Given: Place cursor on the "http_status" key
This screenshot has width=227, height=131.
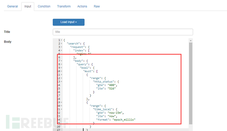Looking at the screenshot, I should point(104,82).
